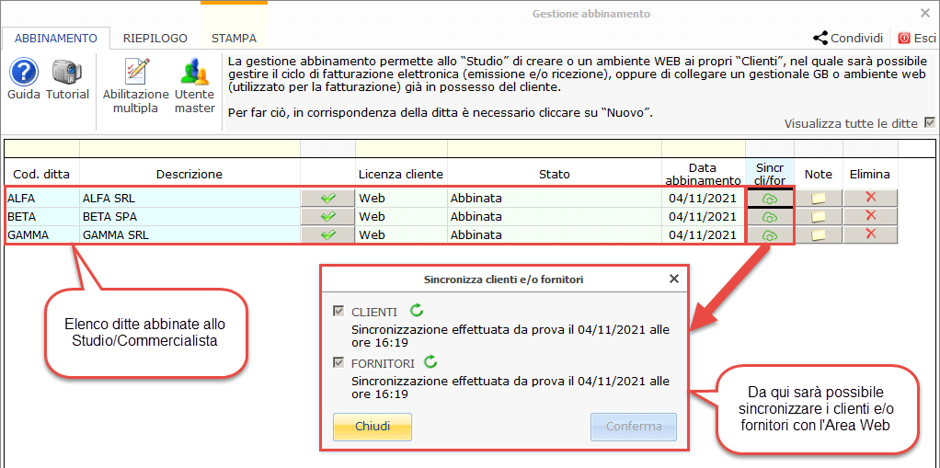
Task: Close the Sincronizza clienti e/o fornitori dialog
Action: tap(673, 279)
